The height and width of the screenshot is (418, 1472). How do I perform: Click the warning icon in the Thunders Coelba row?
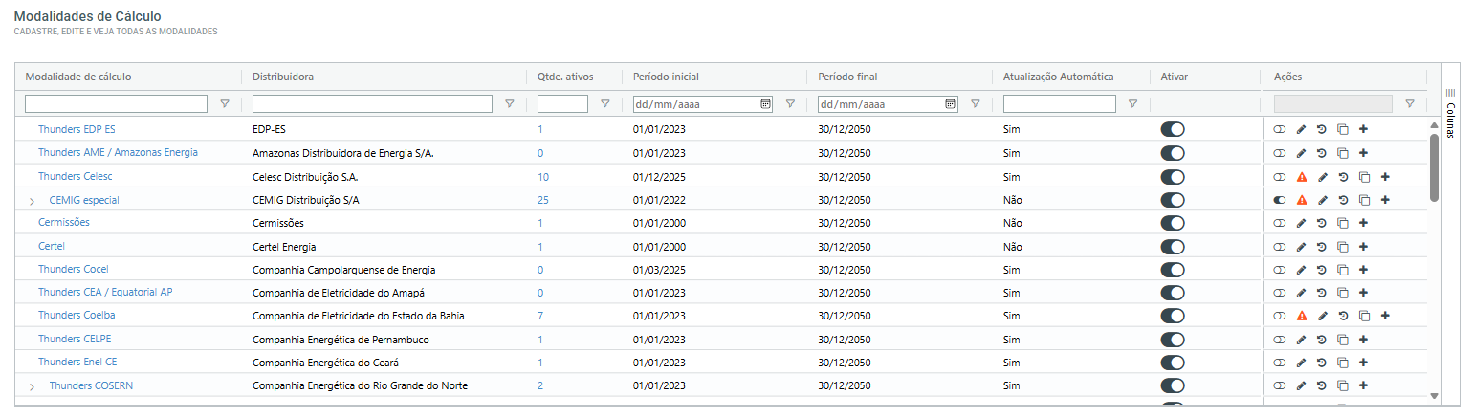click(1301, 316)
